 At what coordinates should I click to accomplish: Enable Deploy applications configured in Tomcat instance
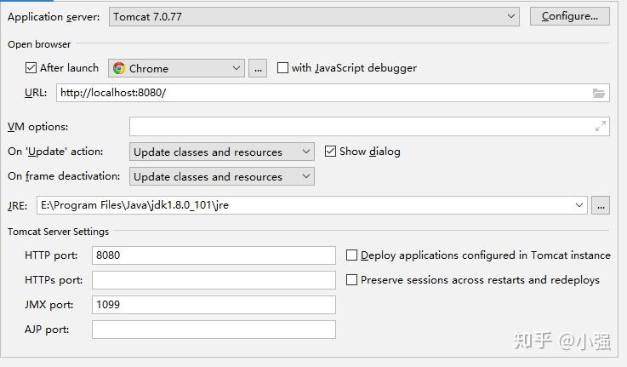pos(351,255)
